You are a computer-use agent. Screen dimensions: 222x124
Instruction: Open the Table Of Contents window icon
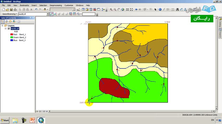[83, 10]
